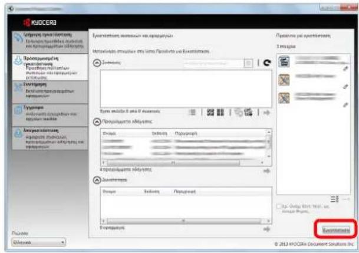Close the Kyocera installer window
359x253 pixels.
[350, 8]
